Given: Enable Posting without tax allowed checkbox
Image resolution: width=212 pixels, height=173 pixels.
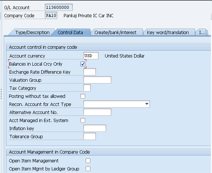Looking at the screenshot, I should click(83, 96).
